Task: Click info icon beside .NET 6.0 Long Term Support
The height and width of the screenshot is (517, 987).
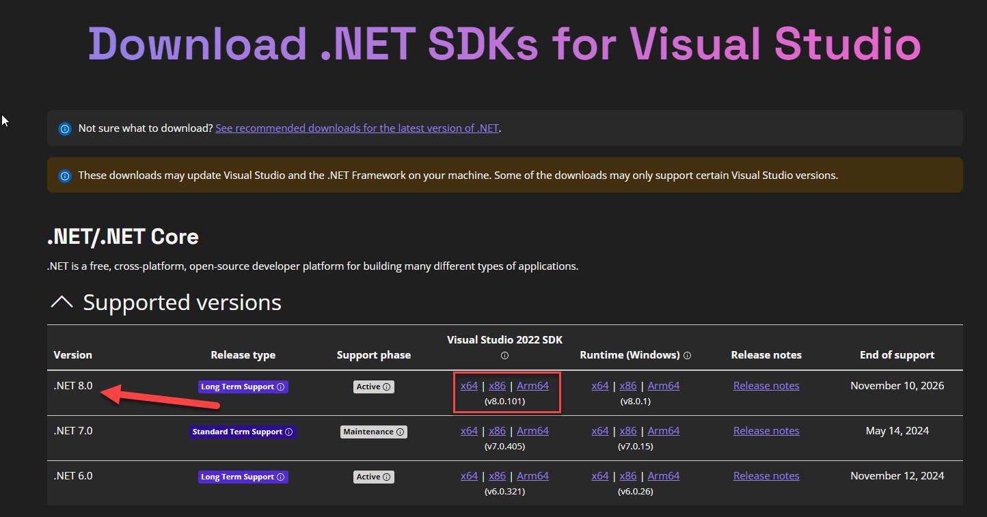Action: click(280, 477)
